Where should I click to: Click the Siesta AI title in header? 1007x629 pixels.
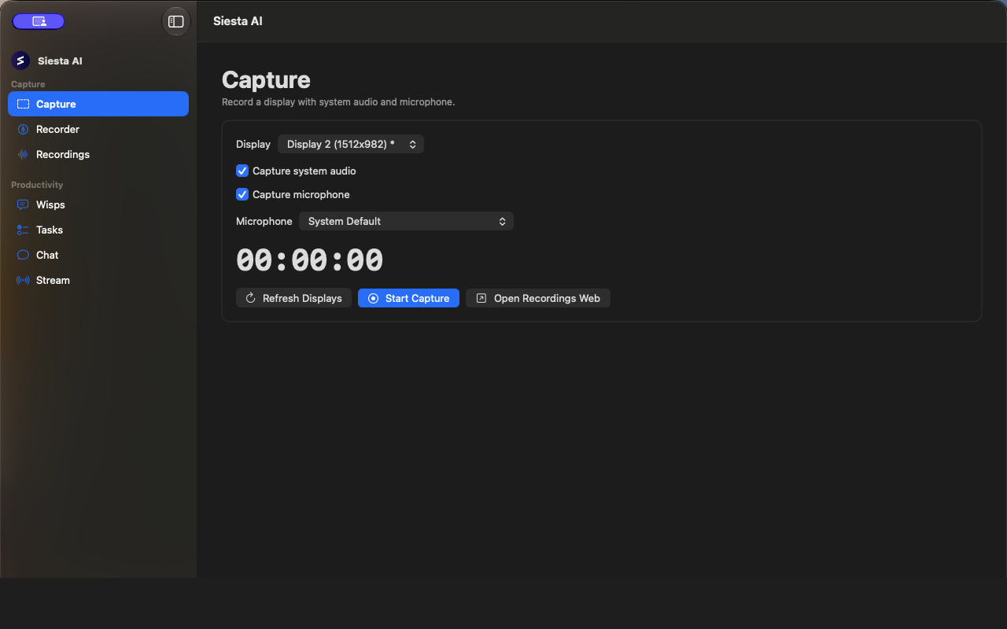pyautogui.click(x=238, y=21)
